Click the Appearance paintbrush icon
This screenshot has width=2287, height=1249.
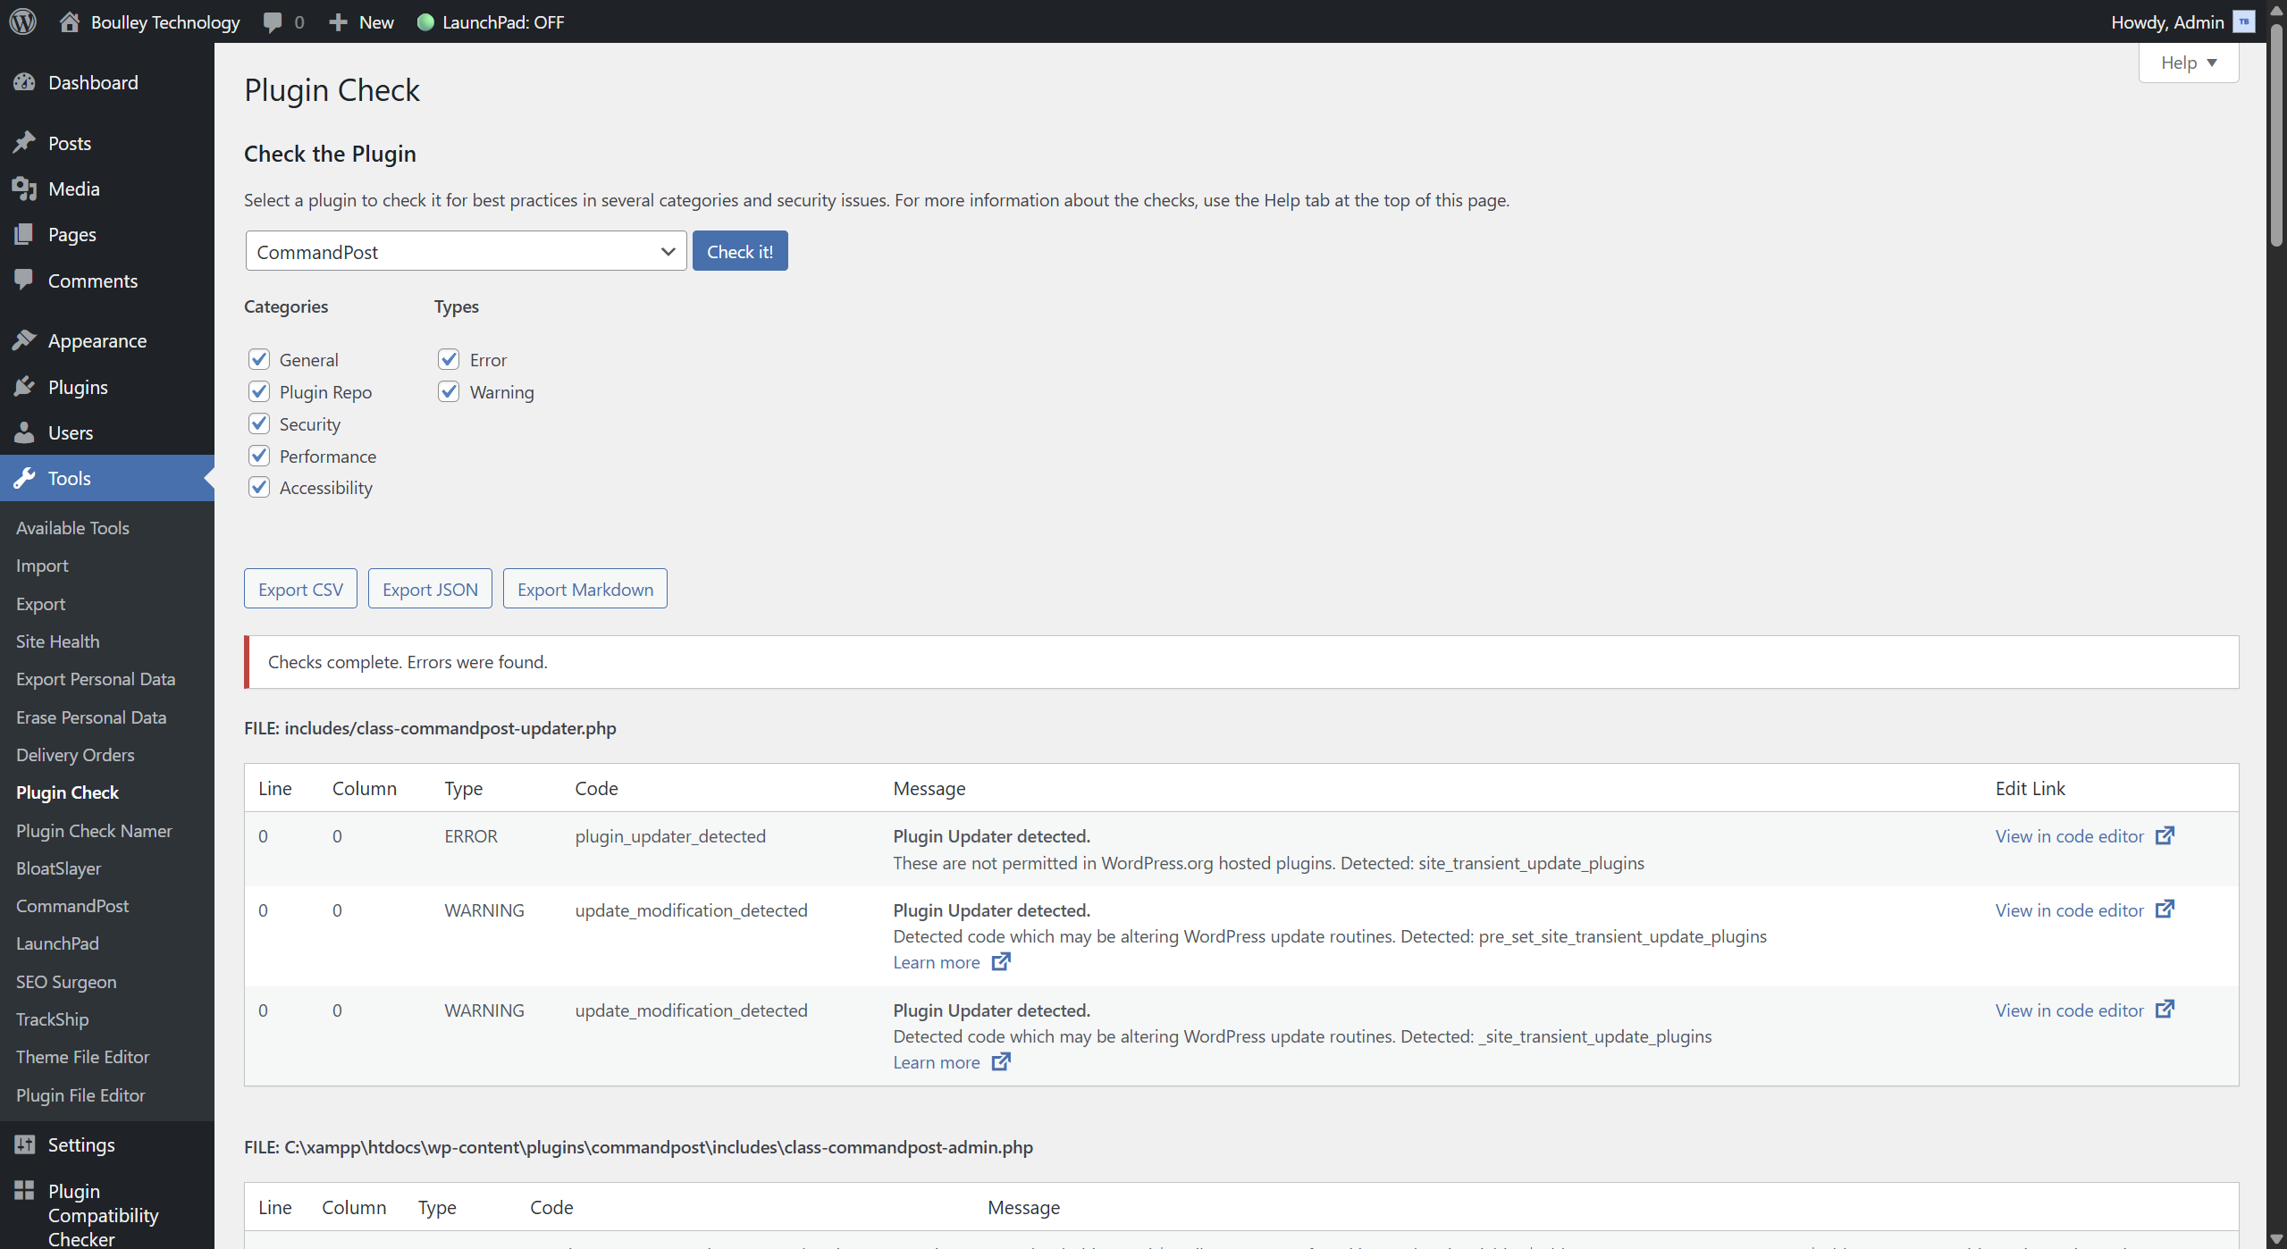pos(26,339)
